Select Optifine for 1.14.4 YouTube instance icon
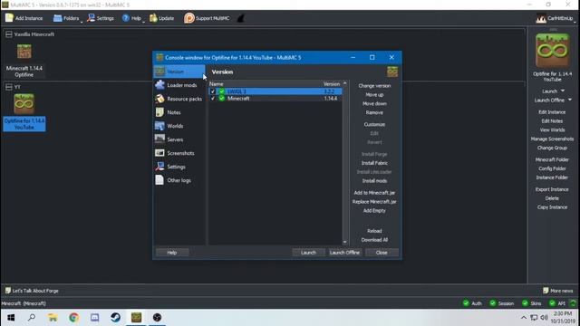This screenshot has height=326, width=580. point(24,103)
